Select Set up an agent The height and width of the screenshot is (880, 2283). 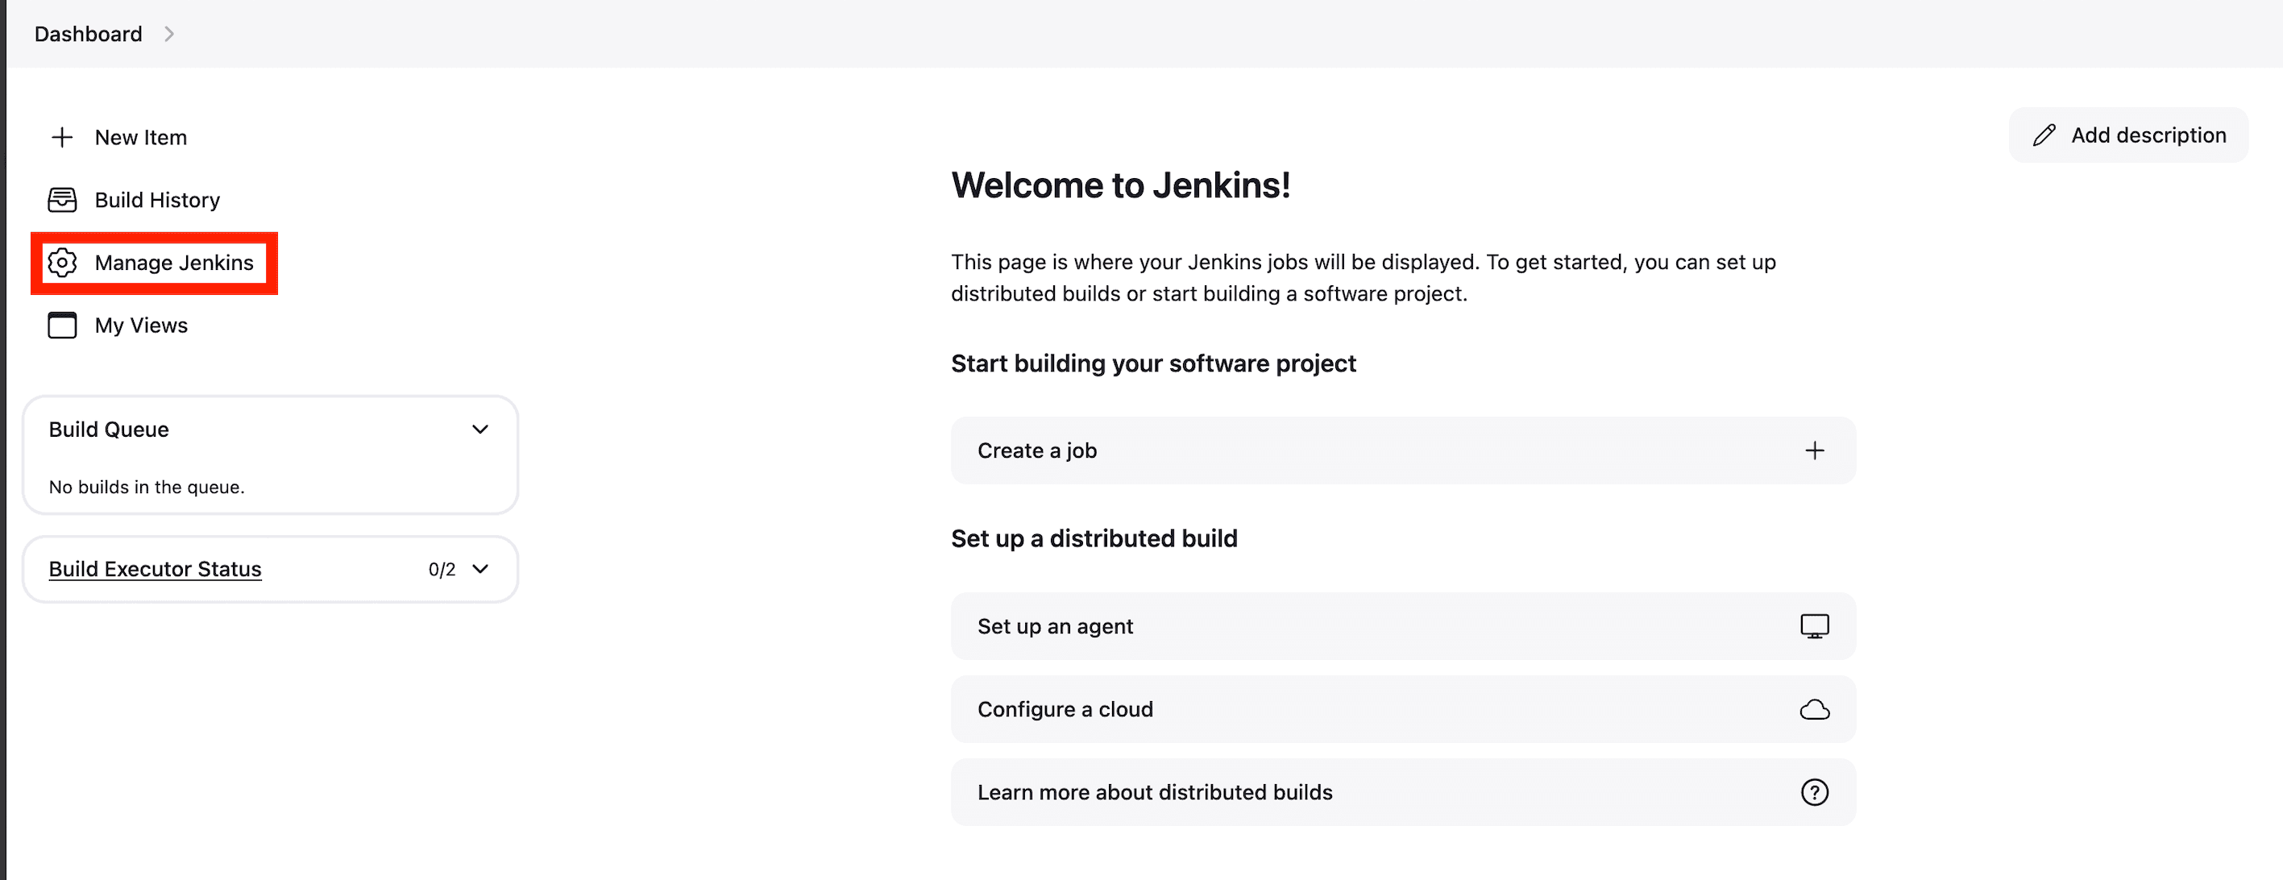1055,625
